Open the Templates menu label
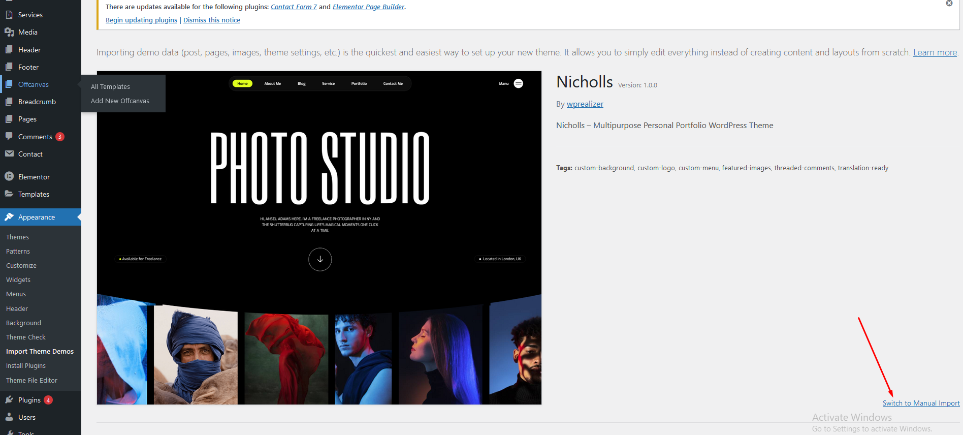The height and width of the screenshot is (435, 963). click(34, 194)
